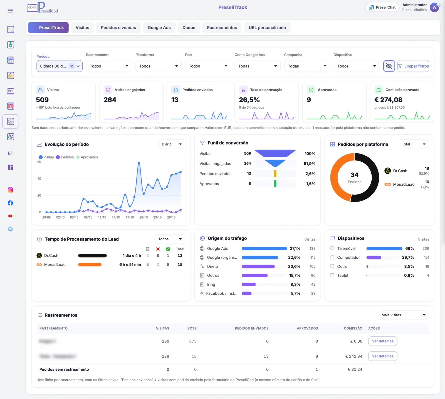The image size is (445, 399).
Task: Click the active target tracking sidebar icon
Action: pos(11,121)
